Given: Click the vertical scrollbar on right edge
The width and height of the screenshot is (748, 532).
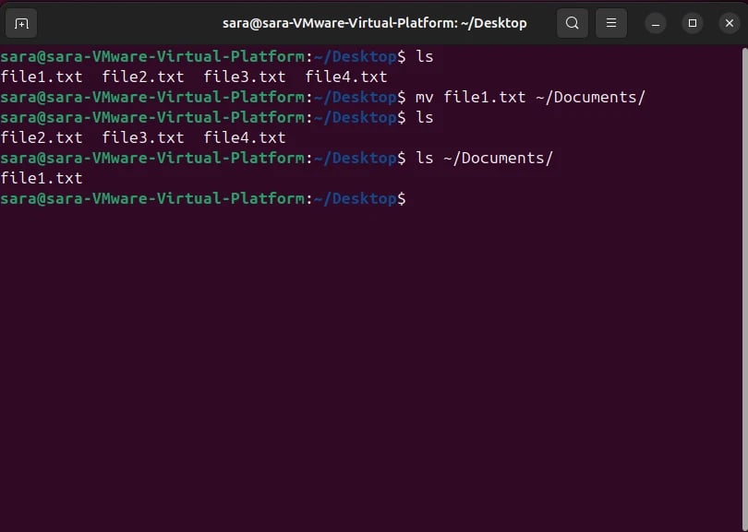Looking at the screenshot, I should 744,290.
